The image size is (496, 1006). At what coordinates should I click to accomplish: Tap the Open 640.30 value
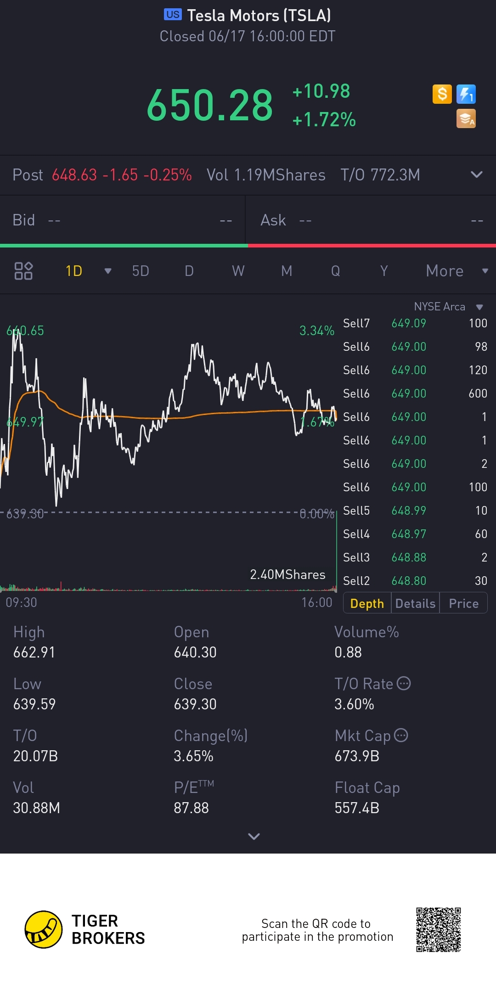pyautogui.click(x=195, y=652)
